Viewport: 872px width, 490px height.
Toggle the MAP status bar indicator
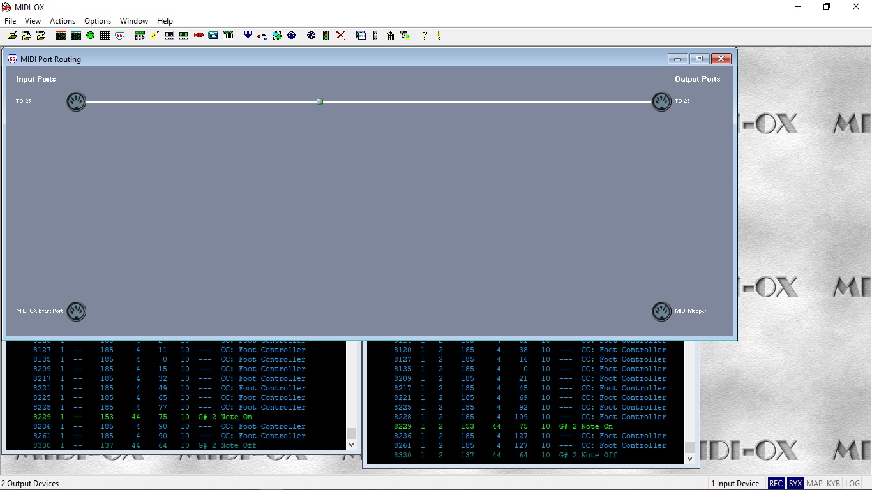[815, 484]
